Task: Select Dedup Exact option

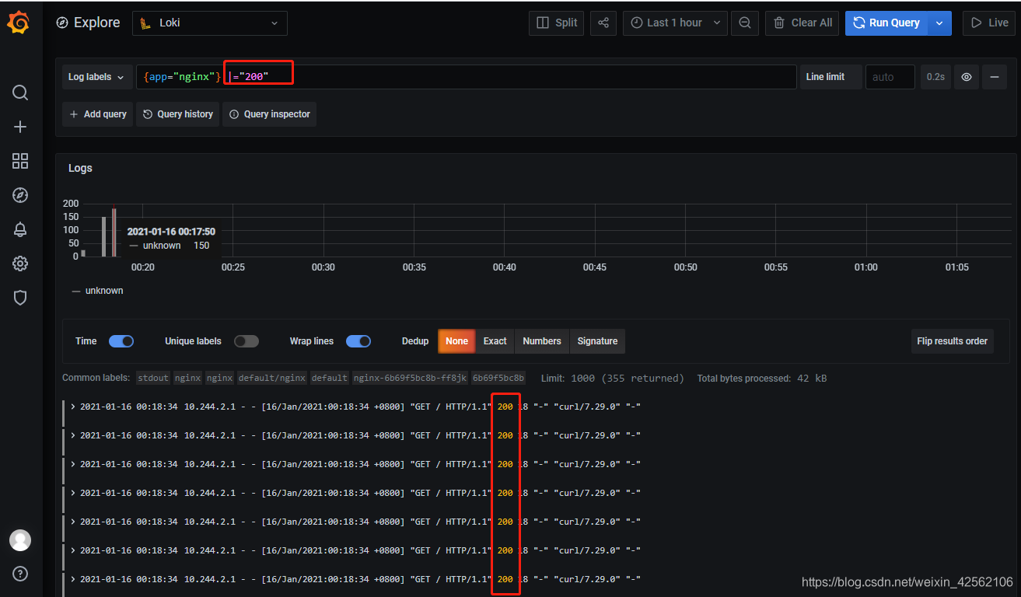Action: pos(495,341)
